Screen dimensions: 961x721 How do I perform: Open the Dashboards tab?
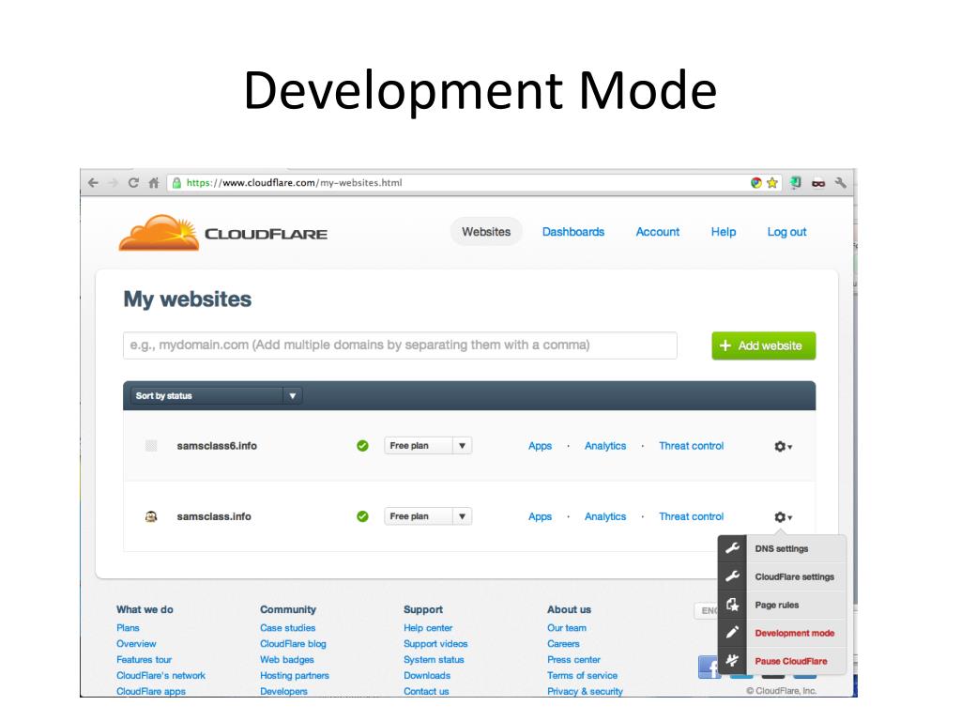click(573, 232)
